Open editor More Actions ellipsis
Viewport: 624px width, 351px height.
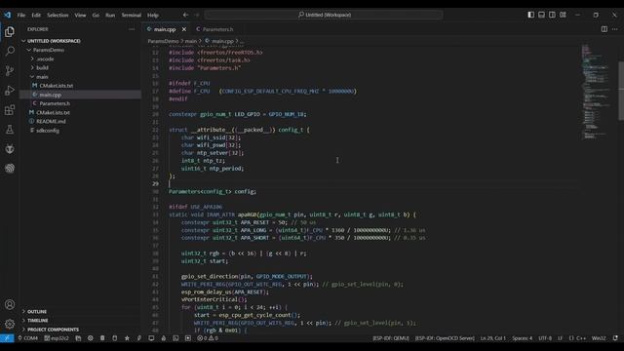pyautogui.click(x=615, y=29)
